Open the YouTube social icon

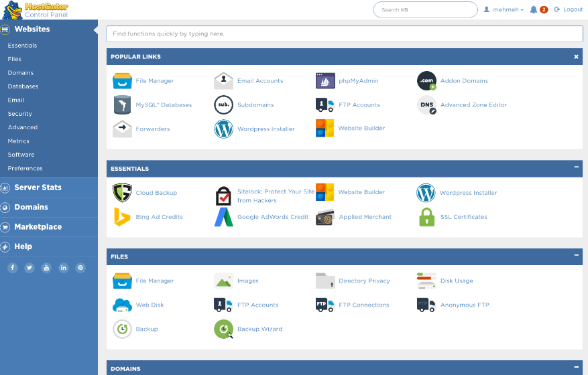(46, 267)
